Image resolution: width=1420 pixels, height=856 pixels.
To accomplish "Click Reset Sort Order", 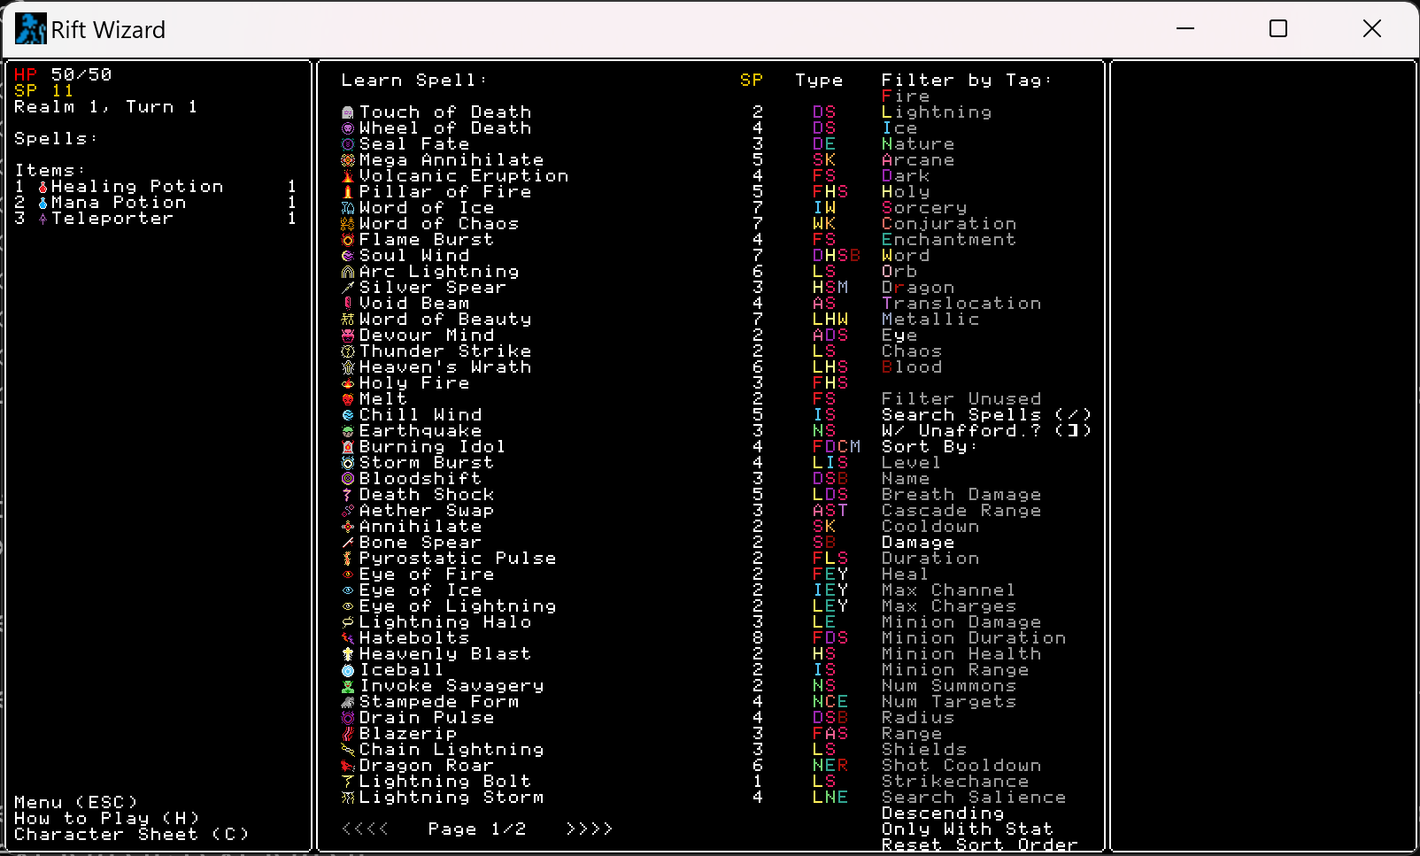I will [979, 845].
